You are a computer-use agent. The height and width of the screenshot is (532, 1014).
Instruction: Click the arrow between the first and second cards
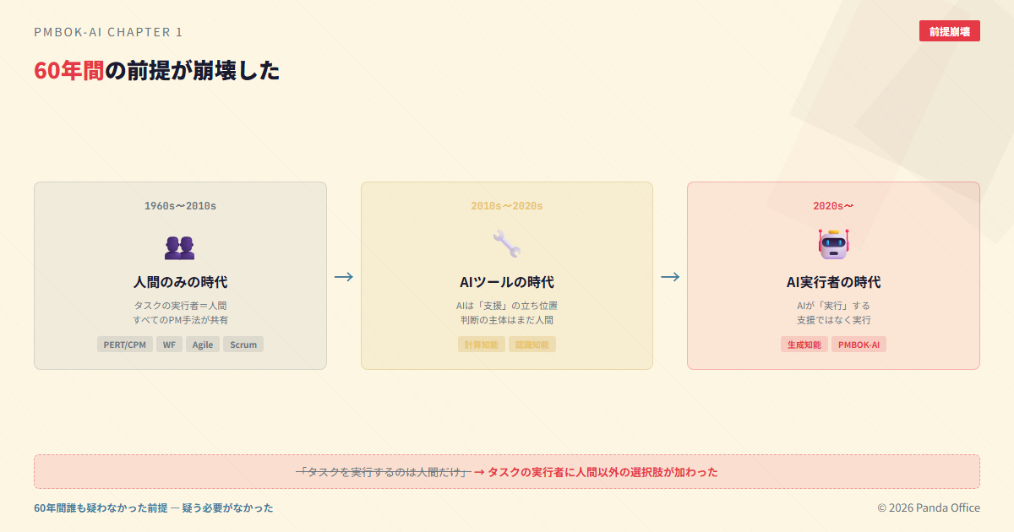click(344, 277)
